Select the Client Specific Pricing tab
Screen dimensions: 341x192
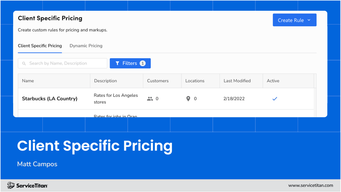coord(40,46)
